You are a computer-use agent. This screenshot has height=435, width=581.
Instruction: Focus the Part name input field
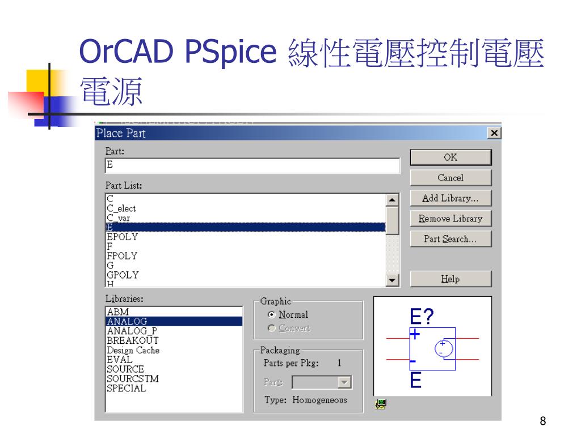tap(252, 165)
